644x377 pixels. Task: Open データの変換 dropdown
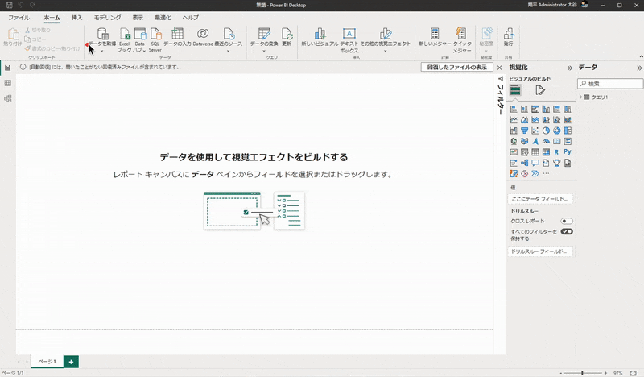264,52
